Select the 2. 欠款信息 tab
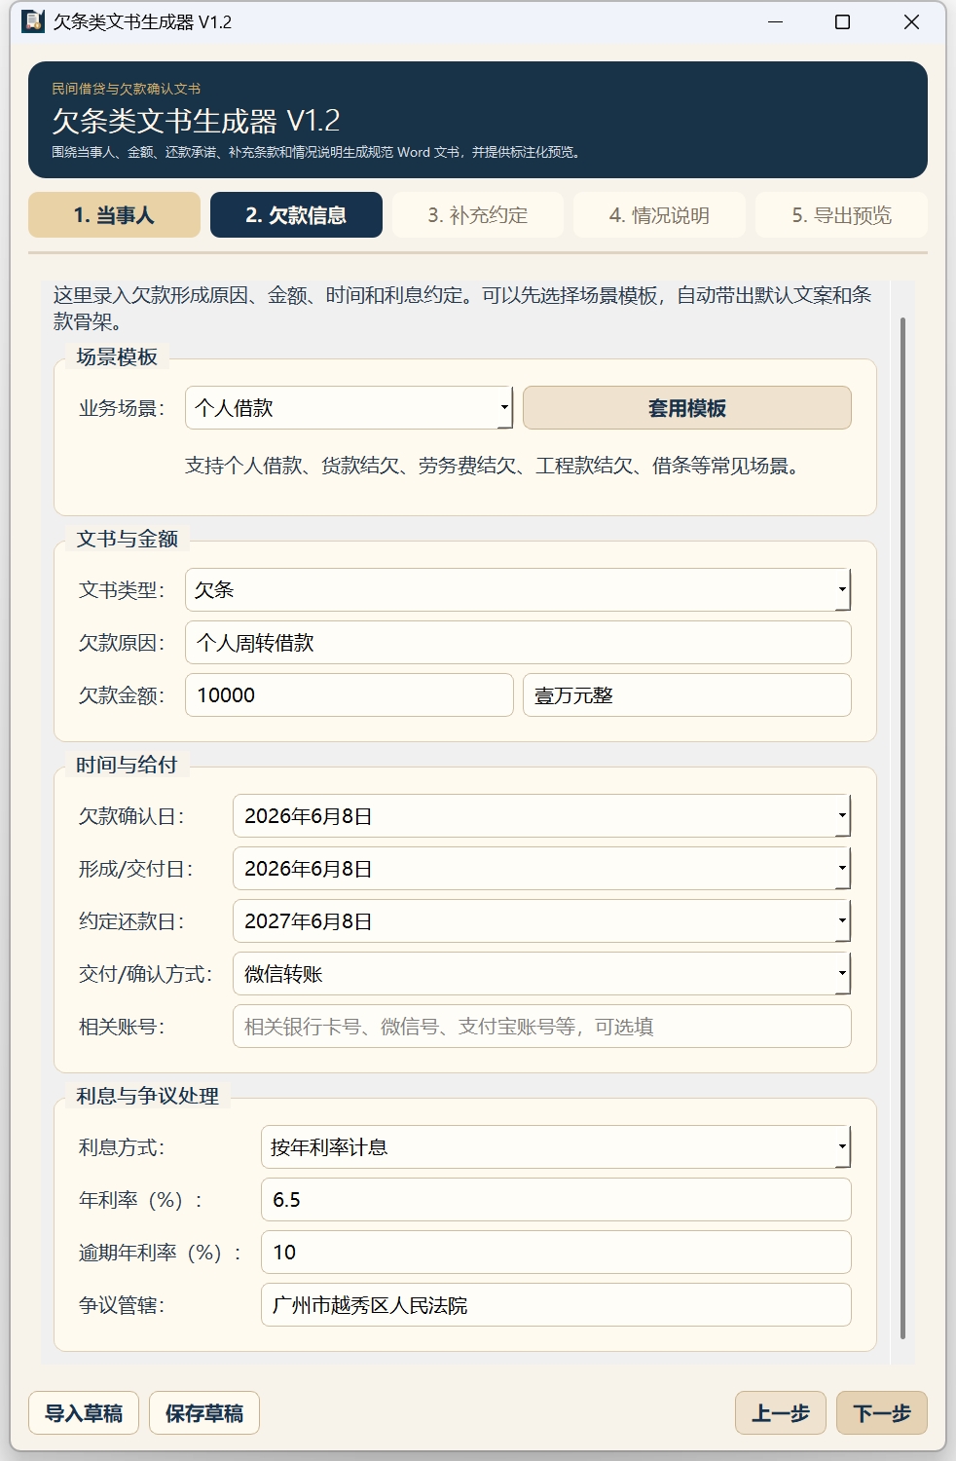Image resolution: width=956 pixels, height=1461 pixels. (296, 215)
